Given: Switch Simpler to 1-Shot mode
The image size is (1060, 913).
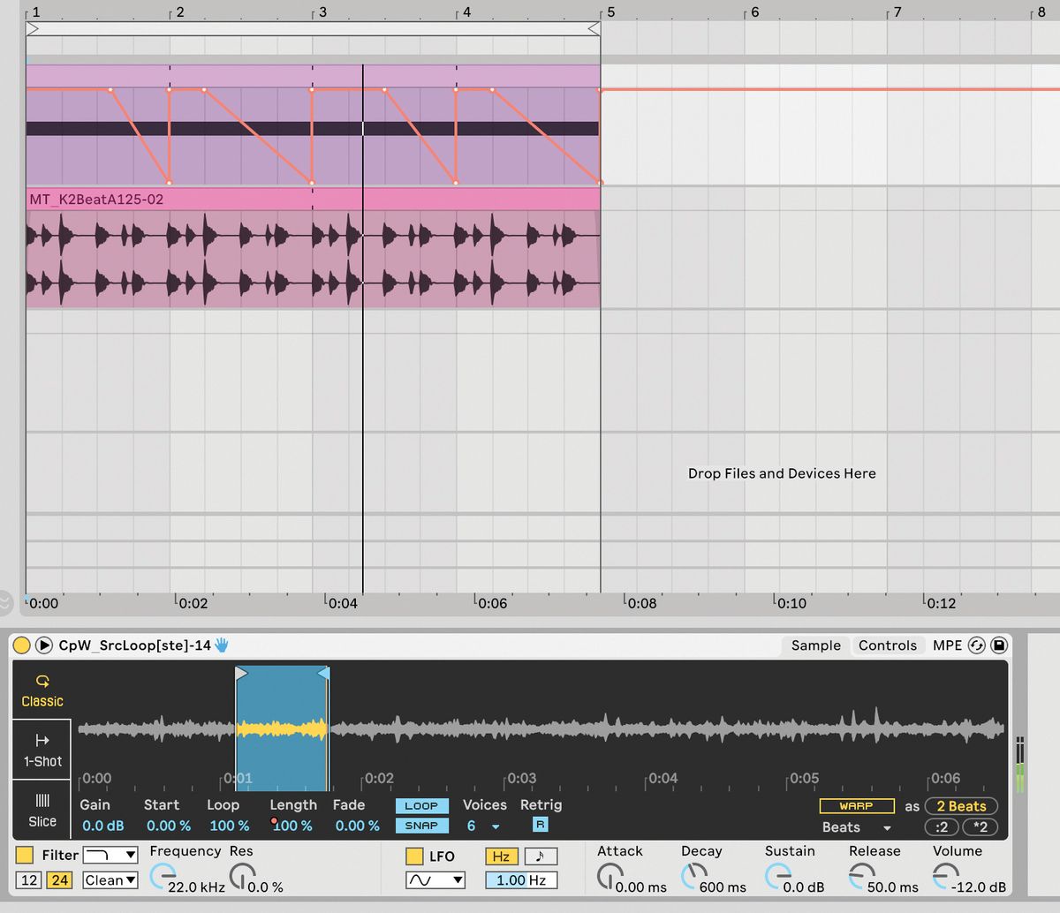Looking at the screenshot, I should 41,751.
